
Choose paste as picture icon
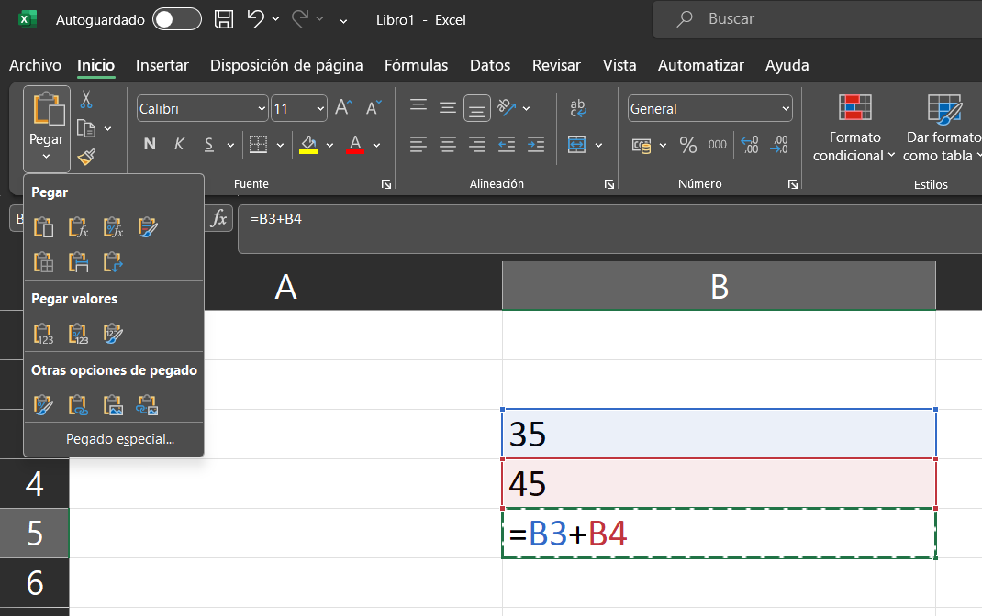114,404
